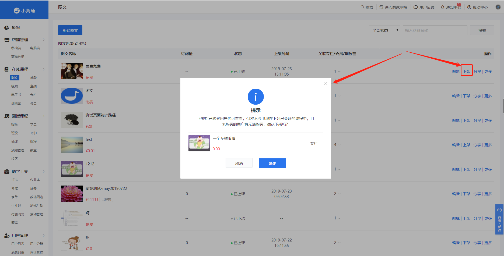Click the 助学工具 toolbox icon
This screenshot has width=504, height=256.
point(7,172)
